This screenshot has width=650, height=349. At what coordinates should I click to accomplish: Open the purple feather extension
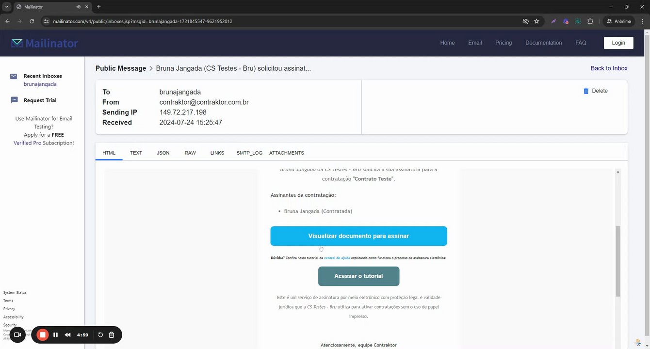coord(553,21)
